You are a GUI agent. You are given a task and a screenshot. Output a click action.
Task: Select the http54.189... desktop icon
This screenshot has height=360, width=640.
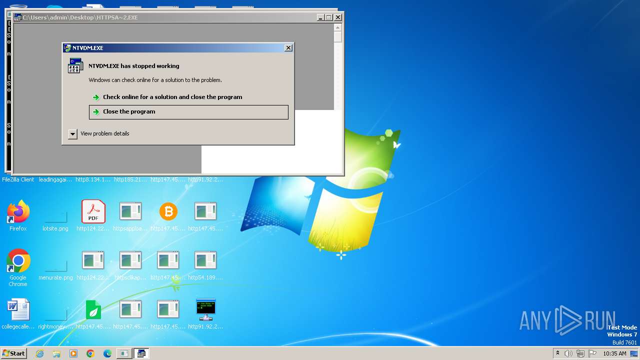pyautogui.click(x=205, y=265)
